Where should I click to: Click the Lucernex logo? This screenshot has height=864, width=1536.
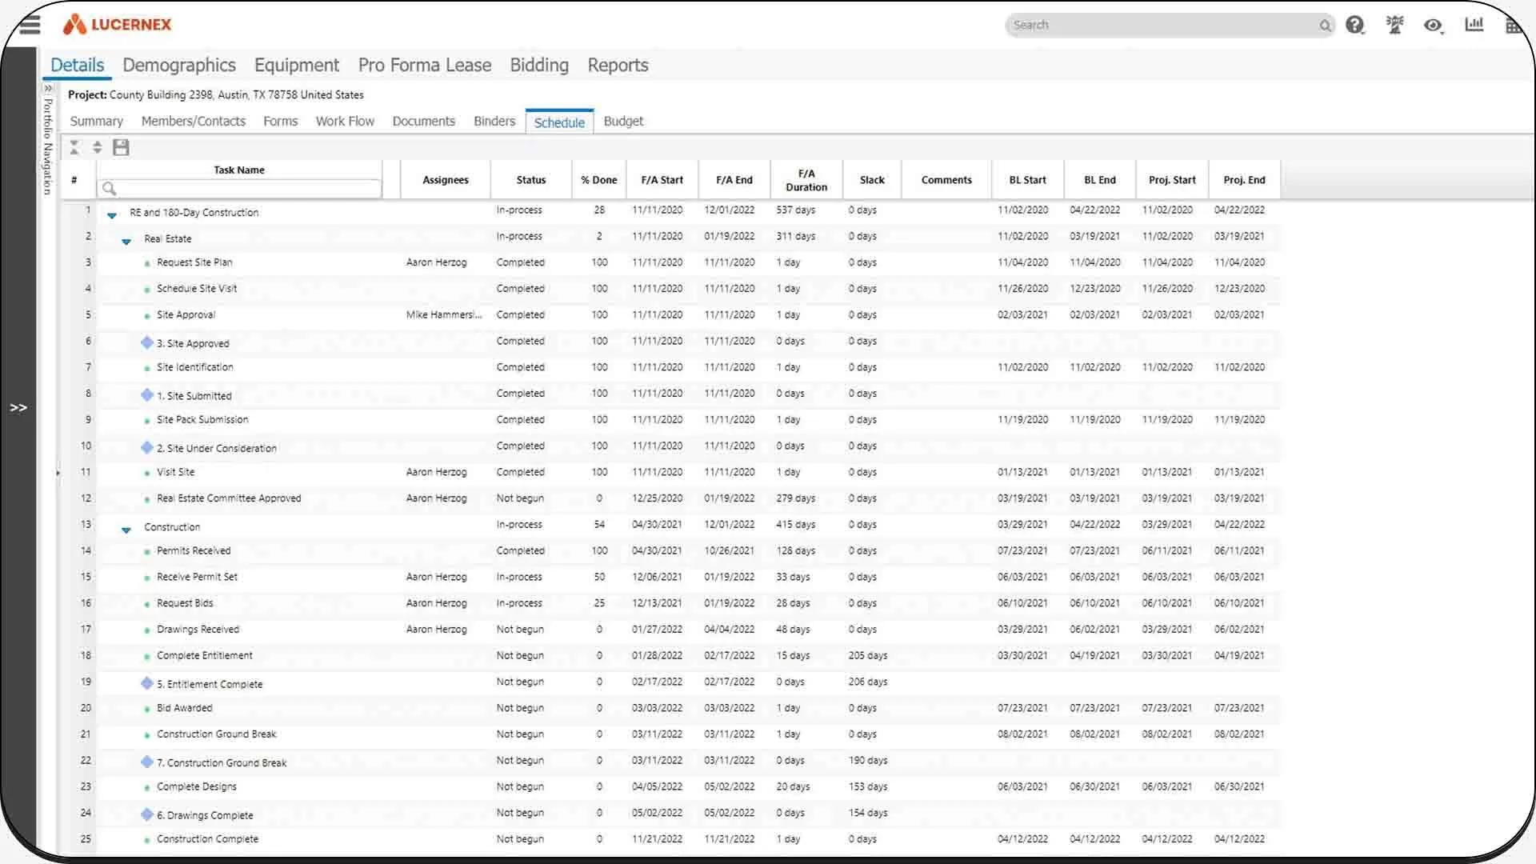pyautogui.click(x=117, y=24)
